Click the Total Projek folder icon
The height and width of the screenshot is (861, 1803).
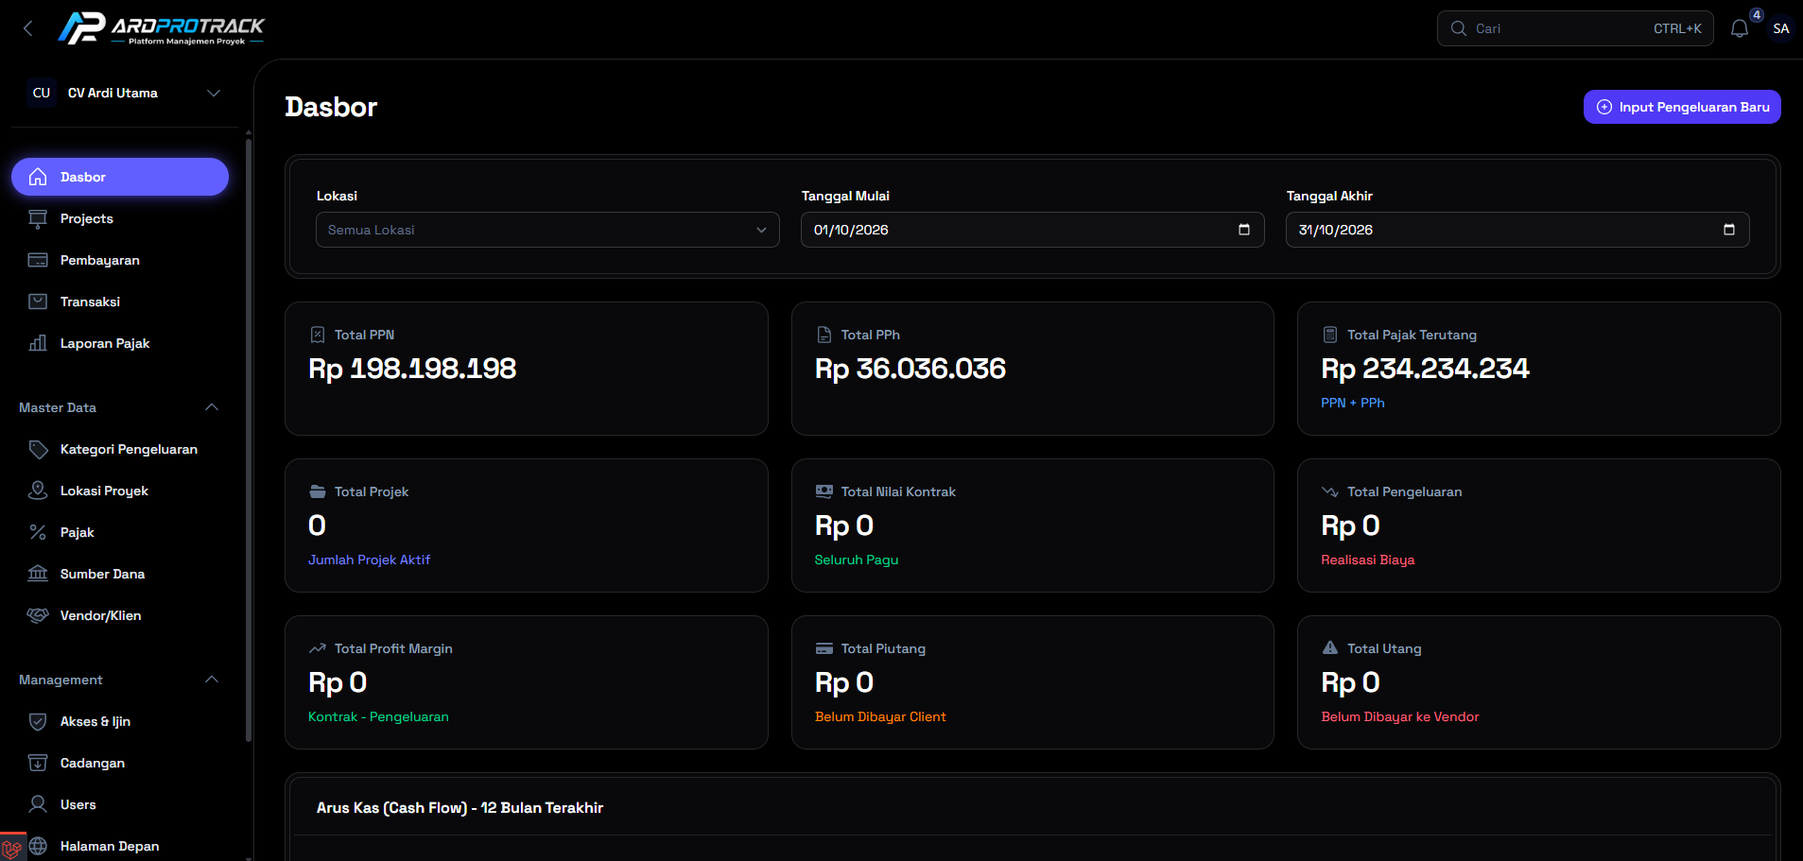[318, 491]
